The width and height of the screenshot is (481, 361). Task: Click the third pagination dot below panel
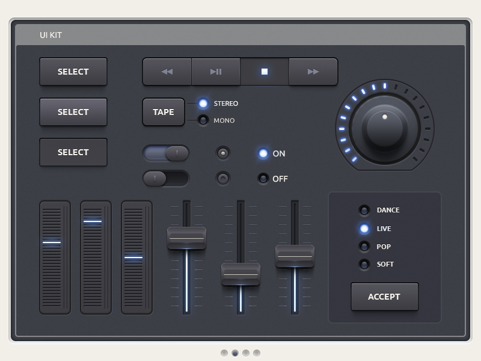click(246, 353)
